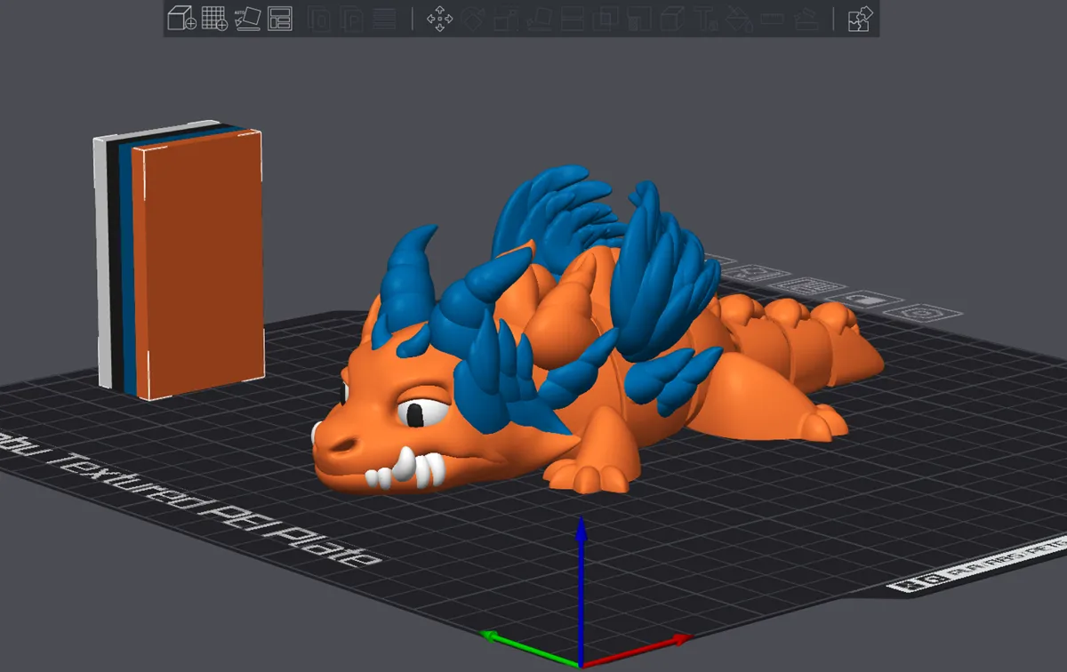Choose the Scale tool in the toolbar
This screenshot has width=1067, height=672.
(506, 18)
